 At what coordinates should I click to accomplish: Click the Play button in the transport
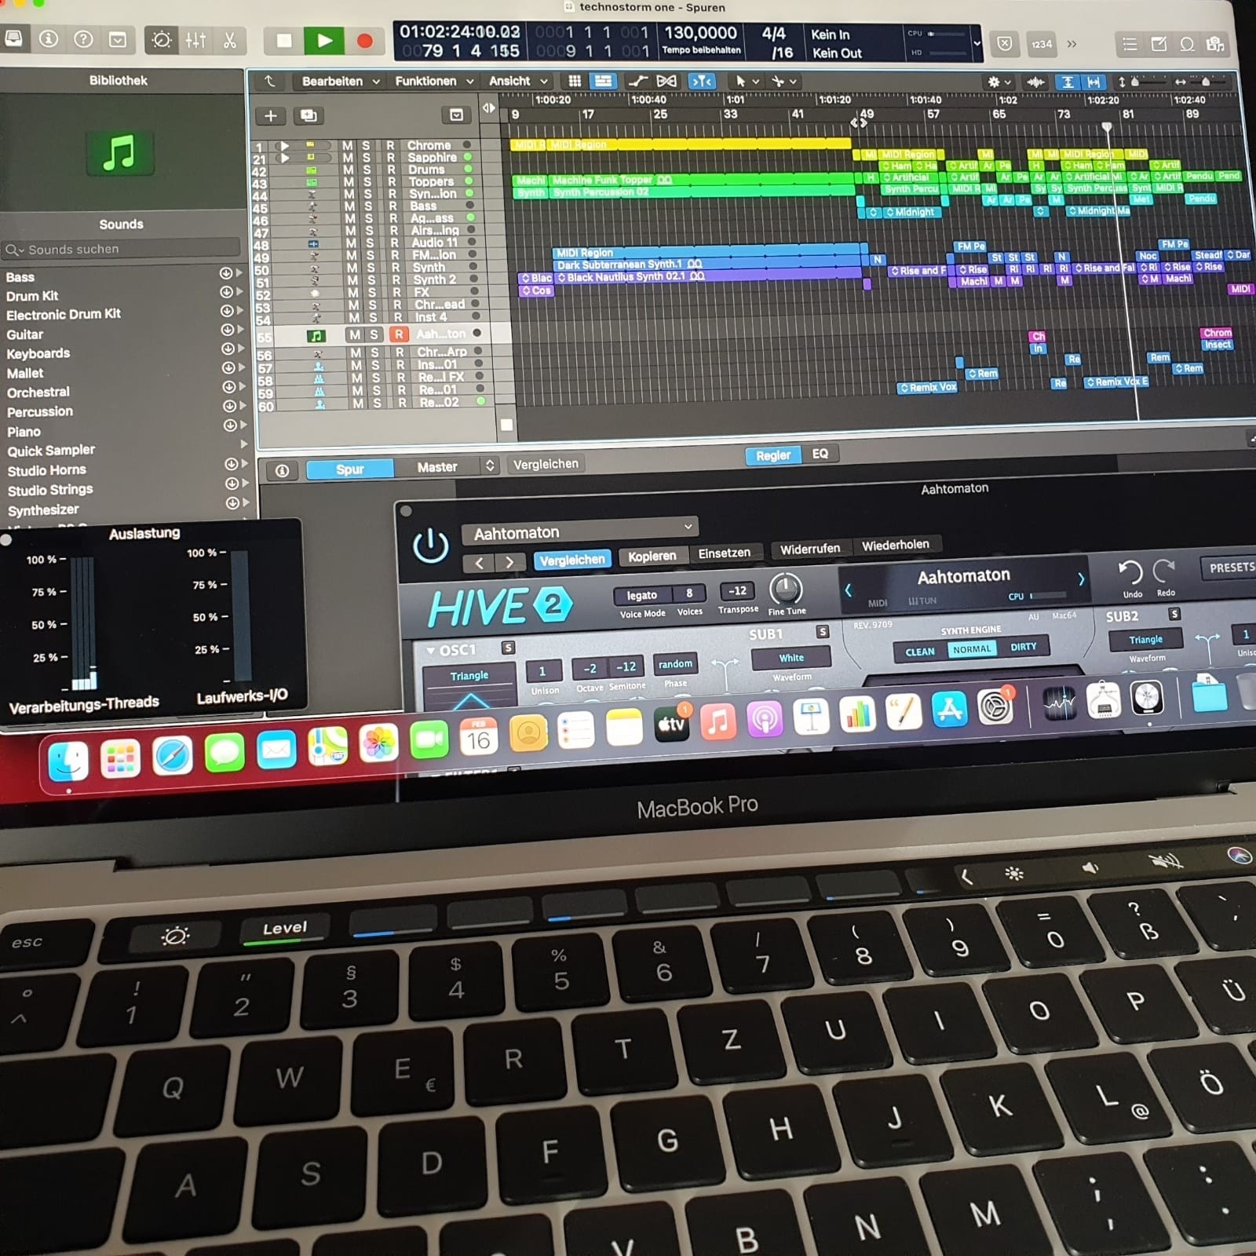coord(323,41)
